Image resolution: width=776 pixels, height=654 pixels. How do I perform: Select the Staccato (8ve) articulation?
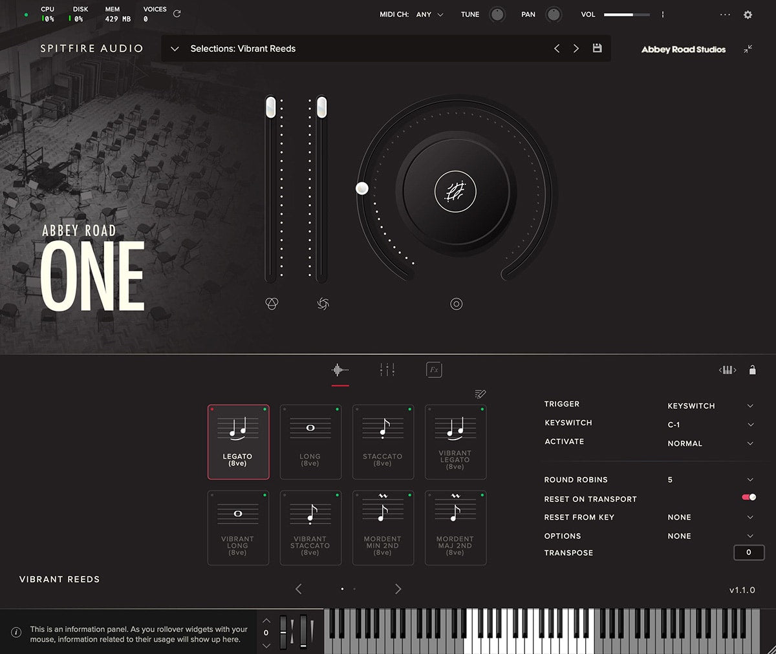[x=383, y=442]
